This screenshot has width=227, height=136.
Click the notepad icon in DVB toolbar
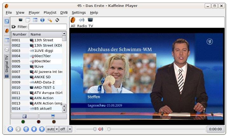point(28,20)
